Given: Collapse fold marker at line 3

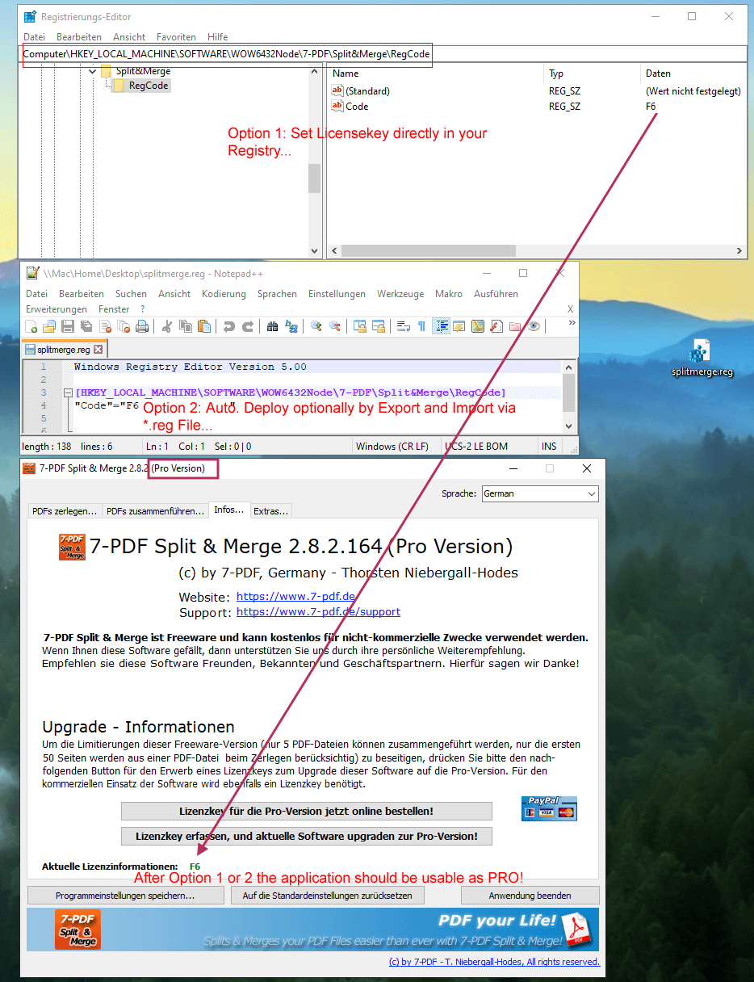Looking at the screenshot, I should (x=67, y=392).
